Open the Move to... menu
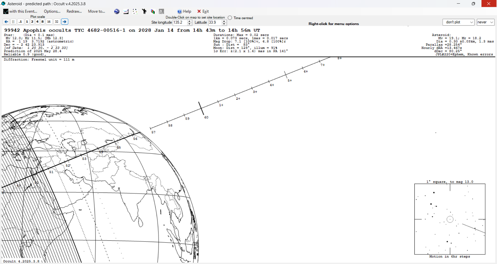 [96, 11]
